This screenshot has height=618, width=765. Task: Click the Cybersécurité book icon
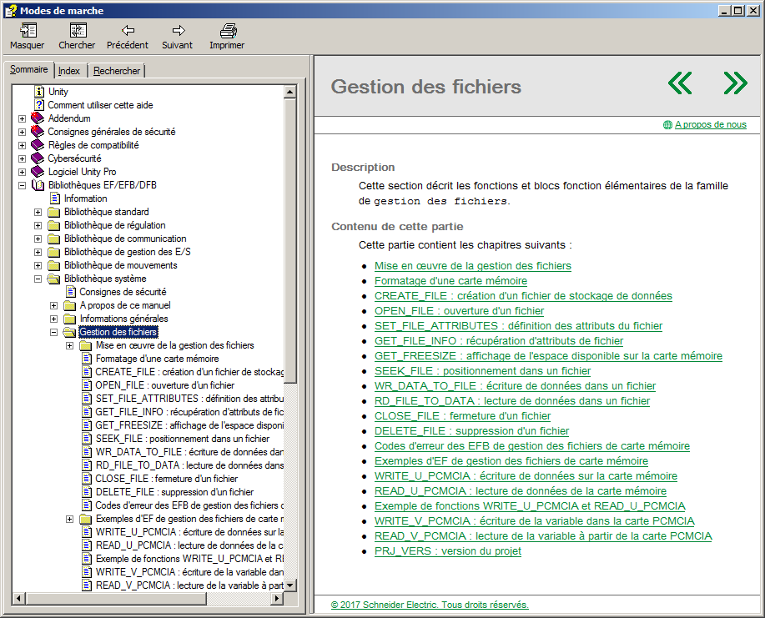(x=38, y=158)
